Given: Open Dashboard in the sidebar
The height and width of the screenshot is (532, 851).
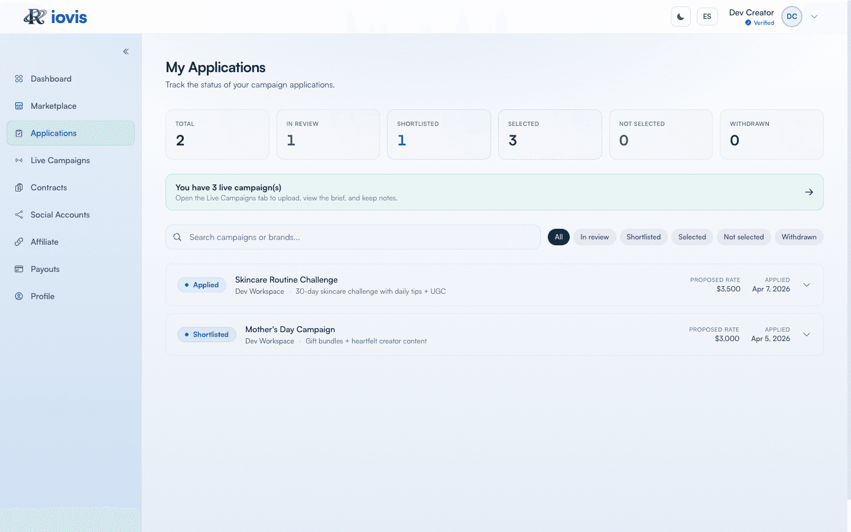Looking at the screenshot, I should (70, 79).
